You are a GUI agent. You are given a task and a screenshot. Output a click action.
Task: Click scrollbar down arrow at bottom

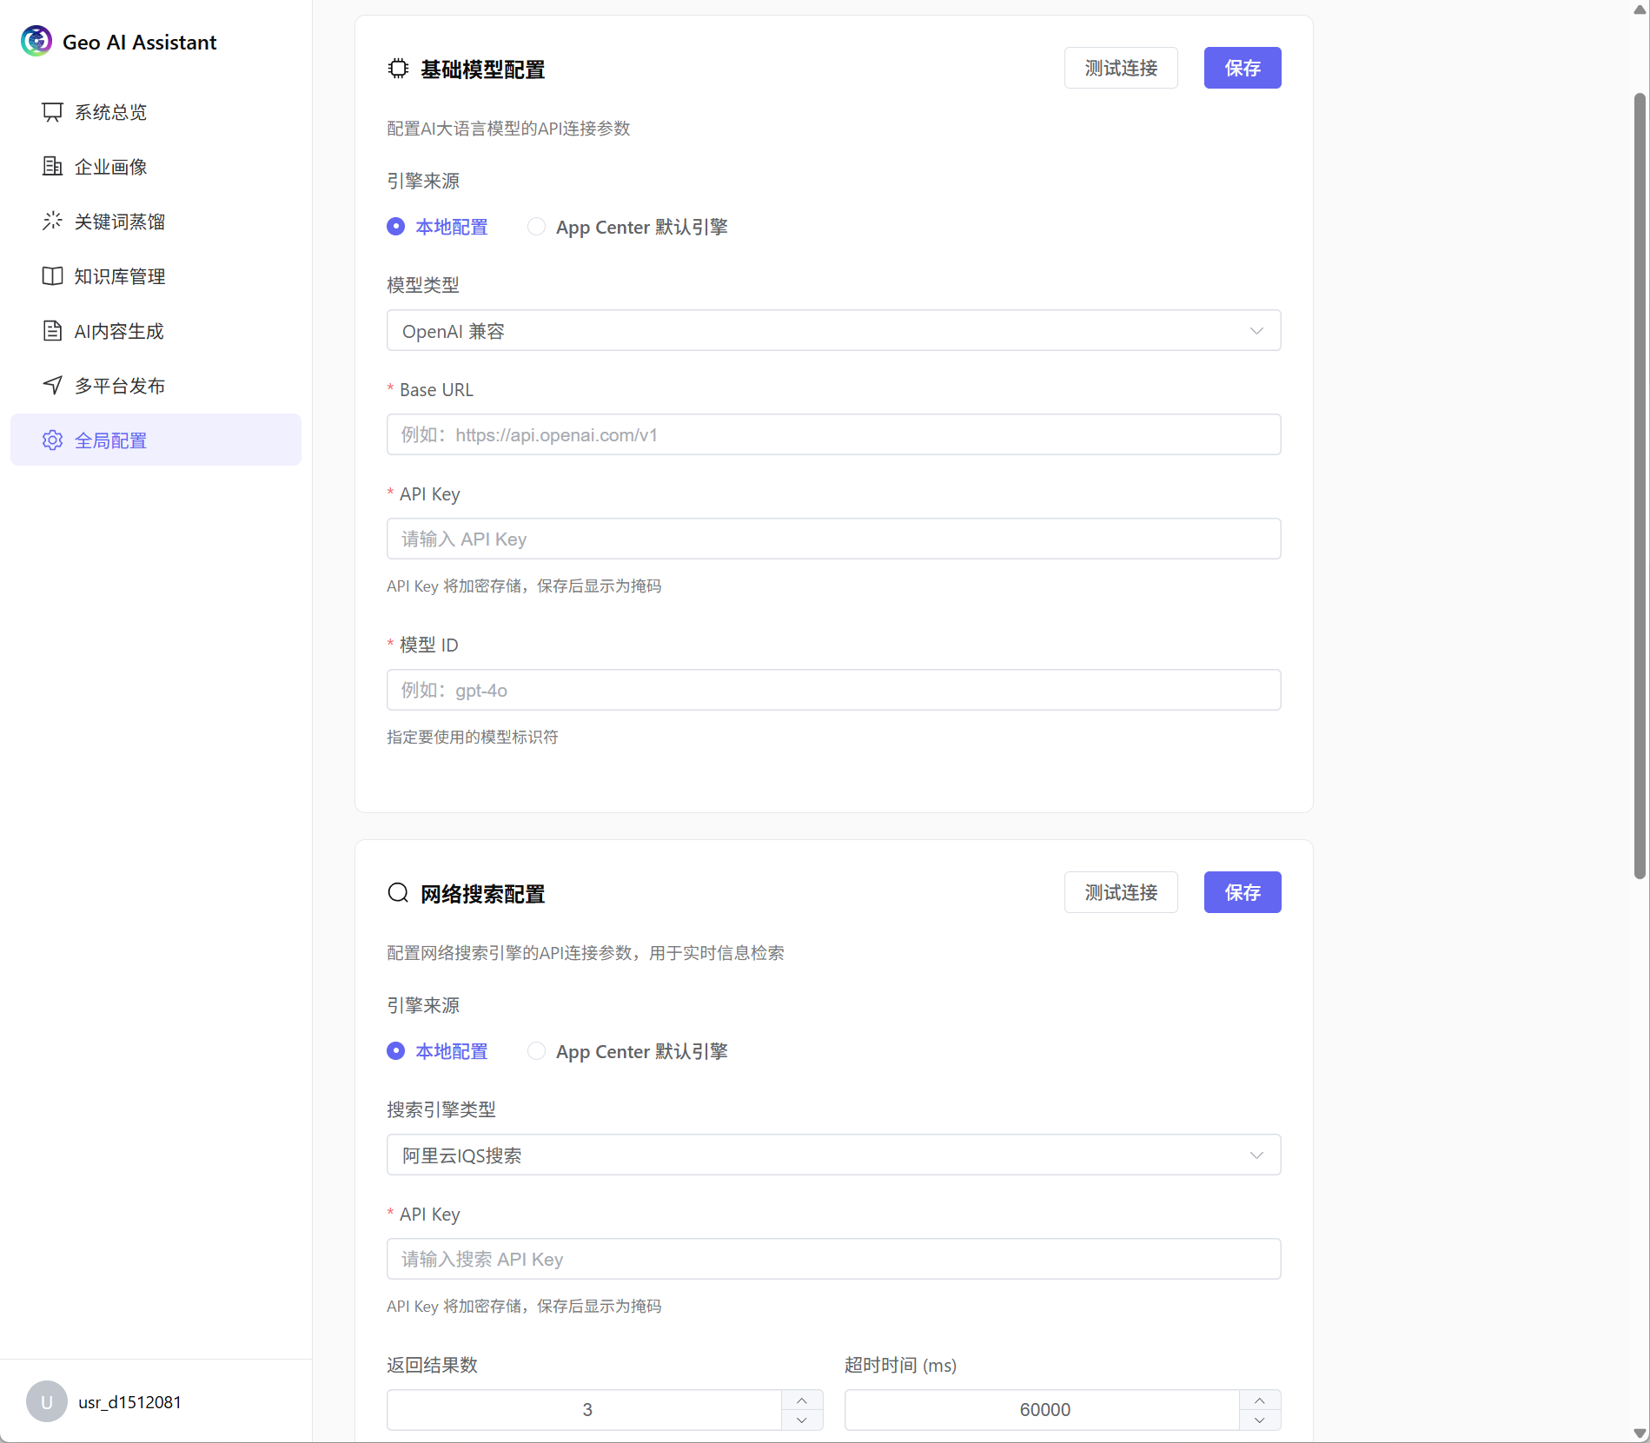(x=1640, y=1433)
